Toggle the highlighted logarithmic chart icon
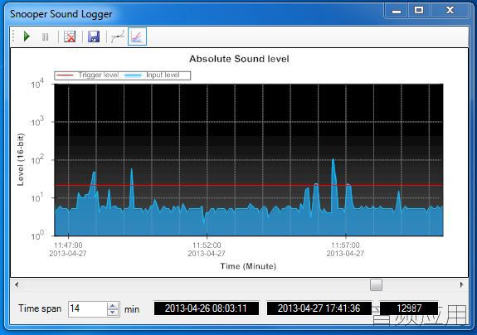This screenshot has width=477, height=335. (137, 36)
